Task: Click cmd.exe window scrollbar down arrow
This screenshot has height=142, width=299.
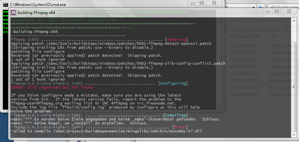Action: coord(219,106)
